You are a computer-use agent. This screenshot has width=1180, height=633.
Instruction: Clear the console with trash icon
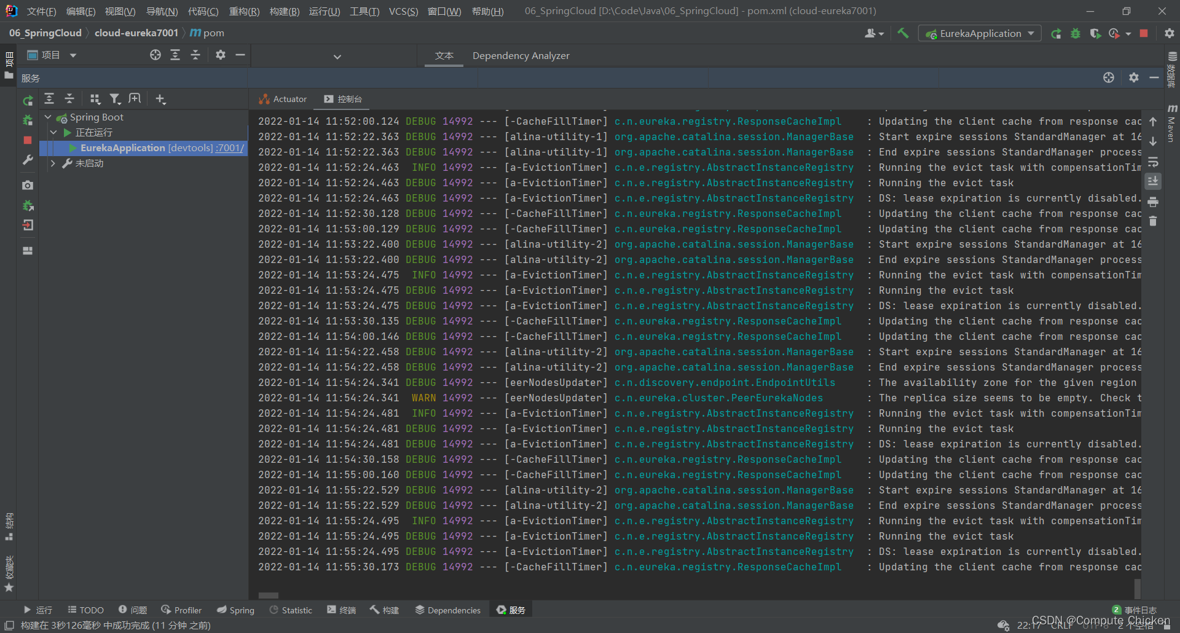(1154, 221)
